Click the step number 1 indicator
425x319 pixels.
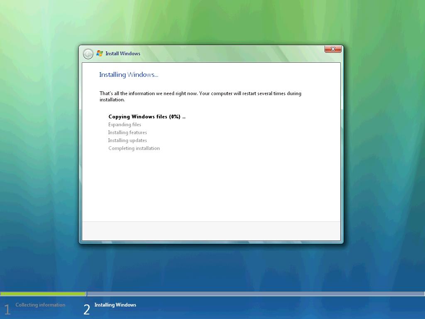(7, 309)
